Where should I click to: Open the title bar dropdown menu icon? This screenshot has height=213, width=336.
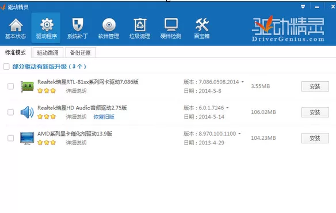click(x=303, y=7)
